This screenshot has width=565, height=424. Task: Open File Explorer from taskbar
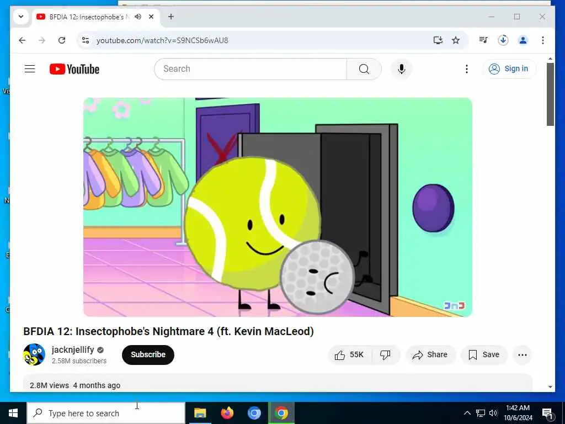tap(200, 413)
